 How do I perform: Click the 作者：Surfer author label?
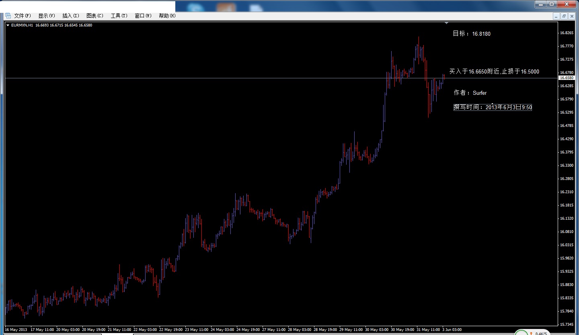tap(470, 93)
